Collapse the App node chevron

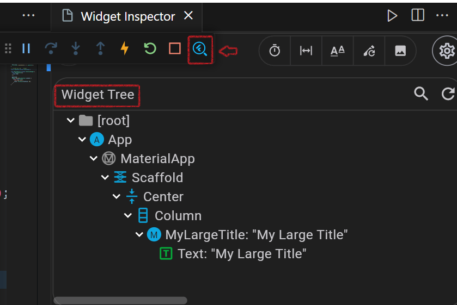coord(82,139)
